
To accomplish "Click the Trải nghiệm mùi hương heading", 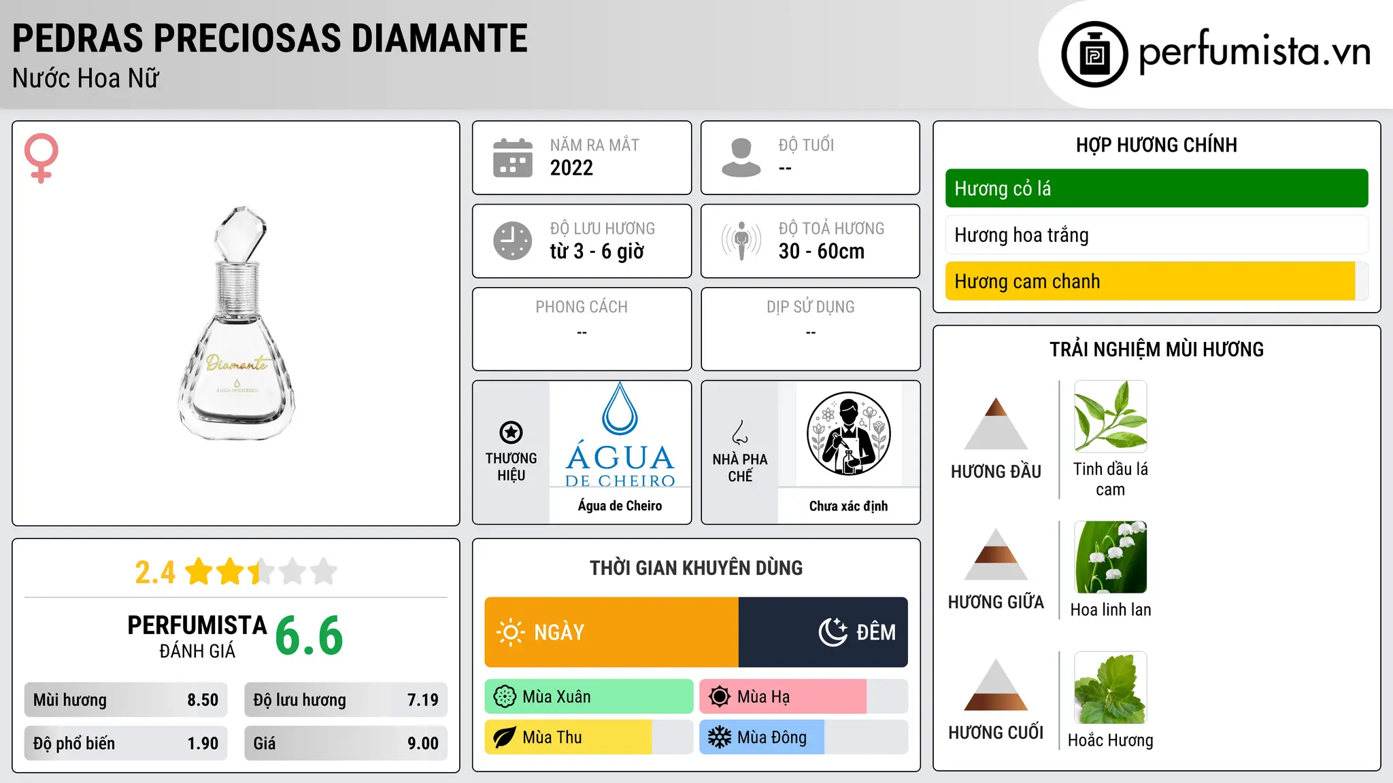I will coord(1156,350).
